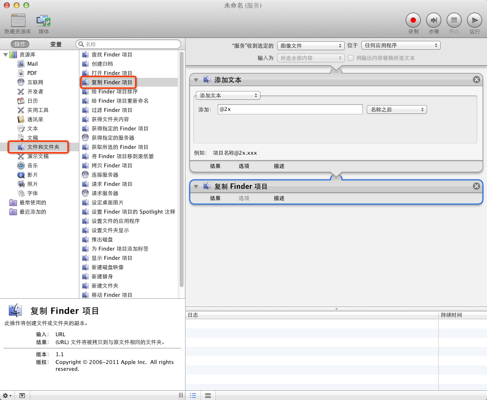Select the 日历 calendar category
Image resolution: width=487 pixels, height=400 pixels.
(x=33, y=101)
